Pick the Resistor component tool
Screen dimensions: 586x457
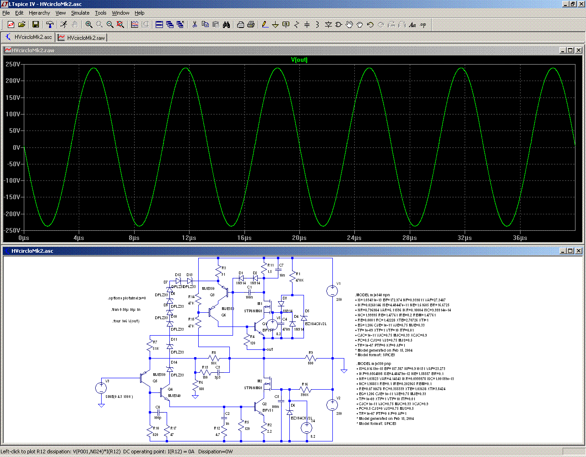[x=296, y=25]
